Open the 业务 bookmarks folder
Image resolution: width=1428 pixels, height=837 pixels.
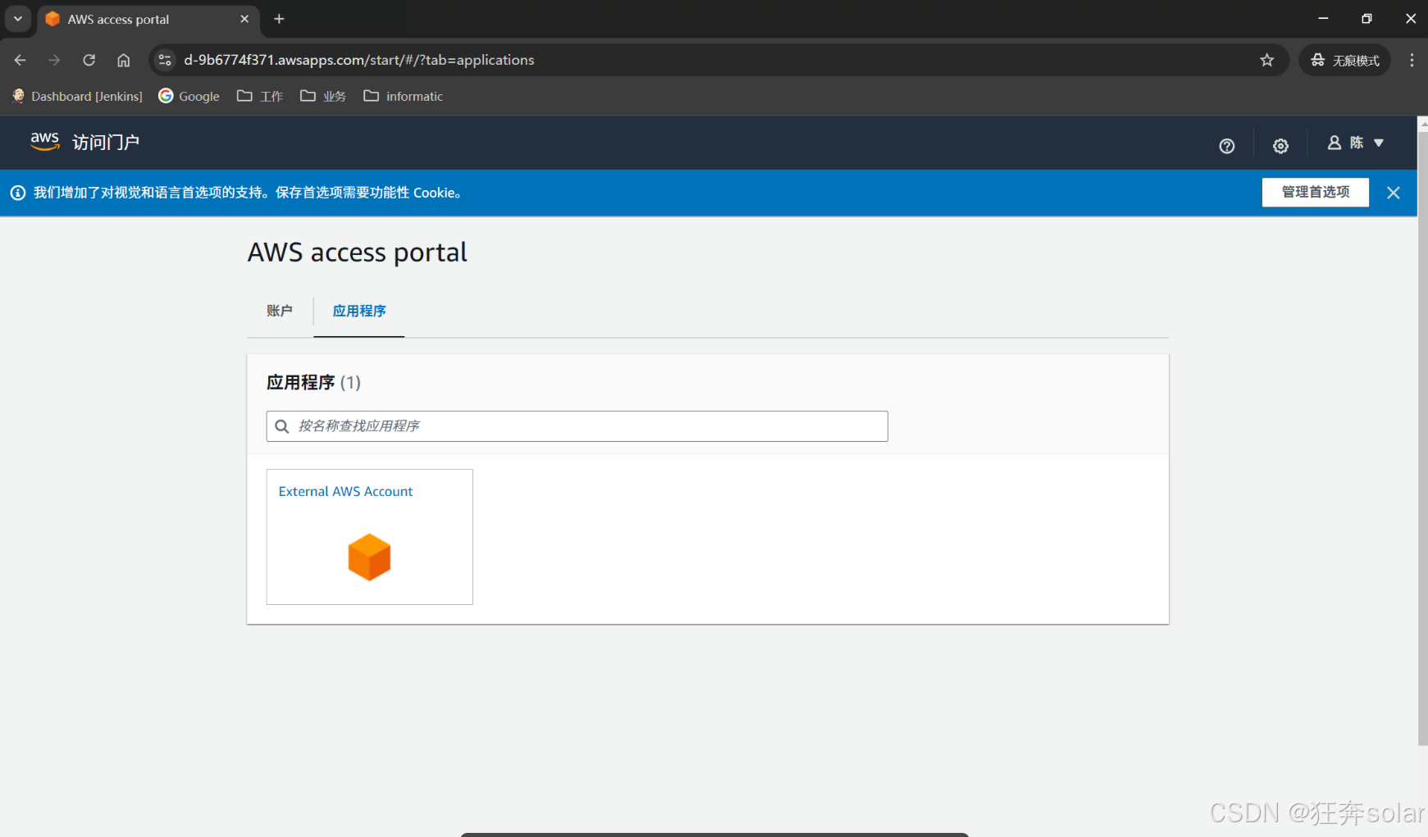(x=322, y=96)
